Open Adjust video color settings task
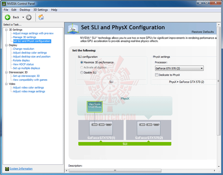The width and height of the screenshot is (223, 175). click(x=28, y=87)
